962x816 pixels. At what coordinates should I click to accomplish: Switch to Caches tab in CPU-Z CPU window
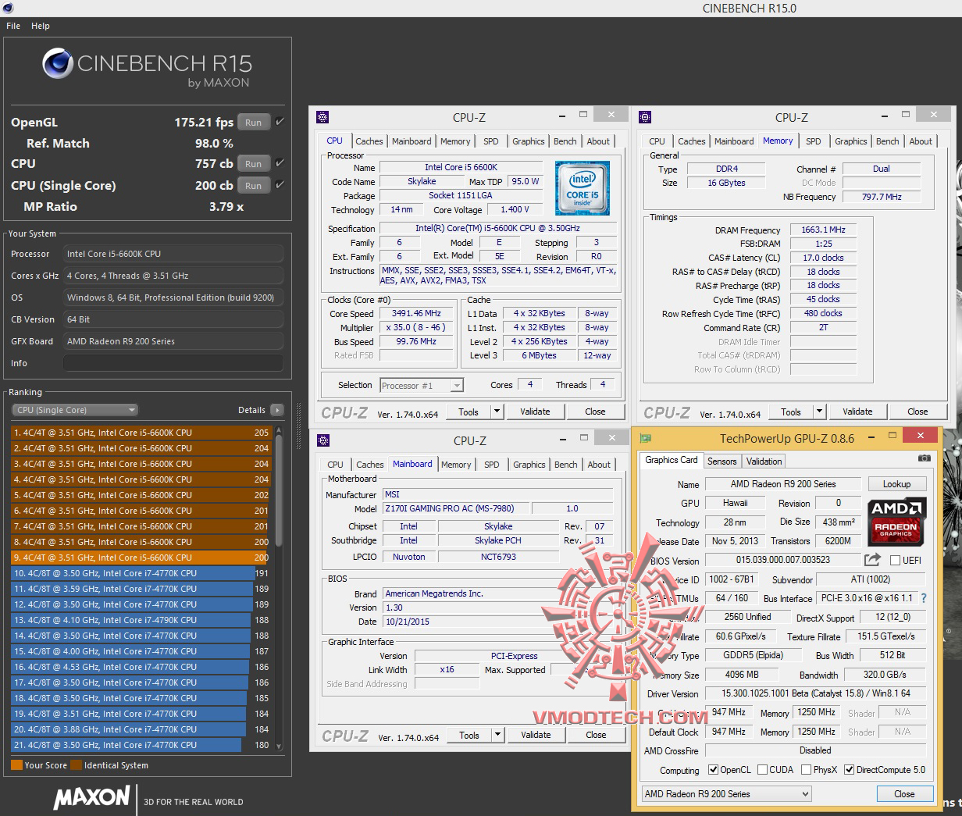(369, 141)
